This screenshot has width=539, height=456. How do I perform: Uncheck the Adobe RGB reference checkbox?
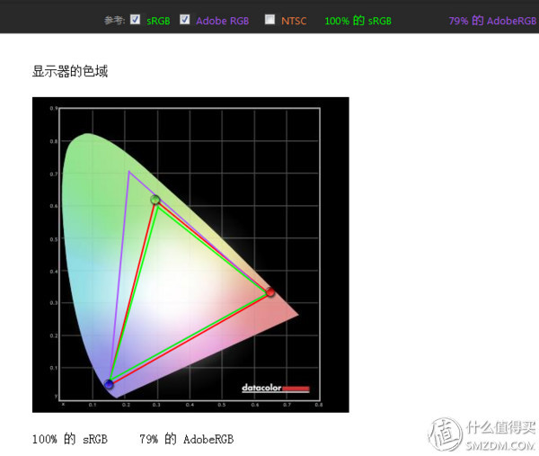tap(185, 19)
